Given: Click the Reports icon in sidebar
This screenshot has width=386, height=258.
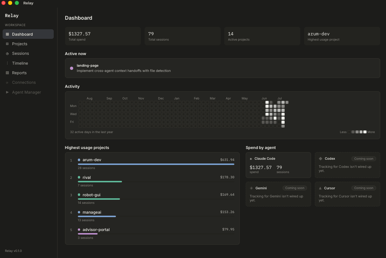Looking at the screenshot, I should [7, 73].
